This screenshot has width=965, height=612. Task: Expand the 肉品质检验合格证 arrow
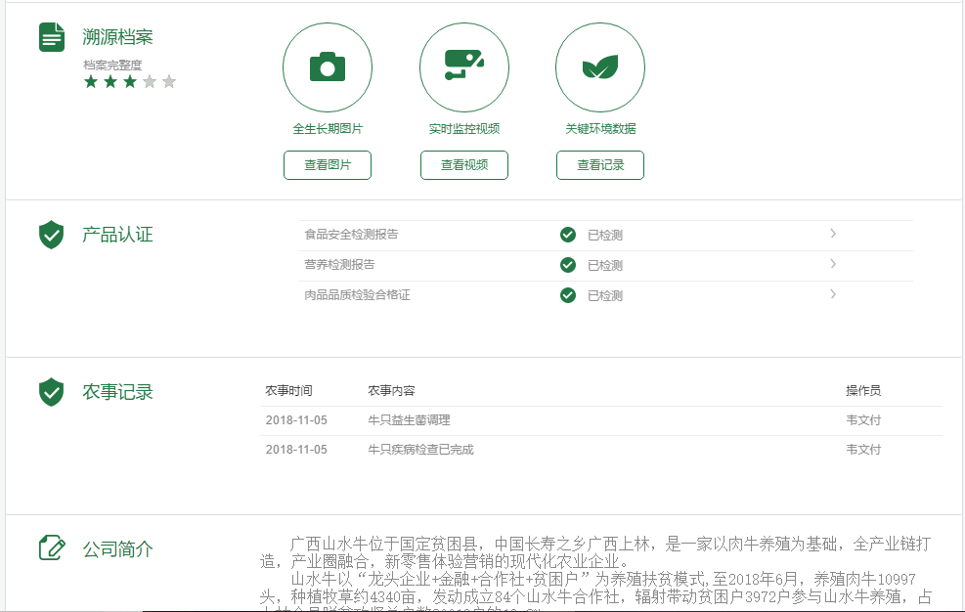tap(832, 294)
